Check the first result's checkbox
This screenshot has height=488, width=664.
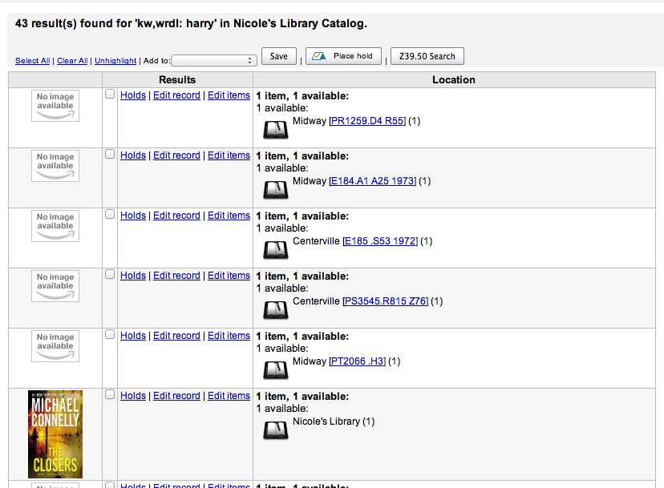coord(110,95)
